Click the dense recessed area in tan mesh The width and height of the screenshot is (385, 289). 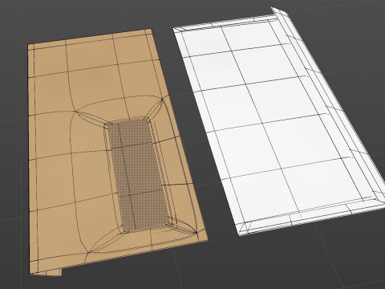coord(139,175)
